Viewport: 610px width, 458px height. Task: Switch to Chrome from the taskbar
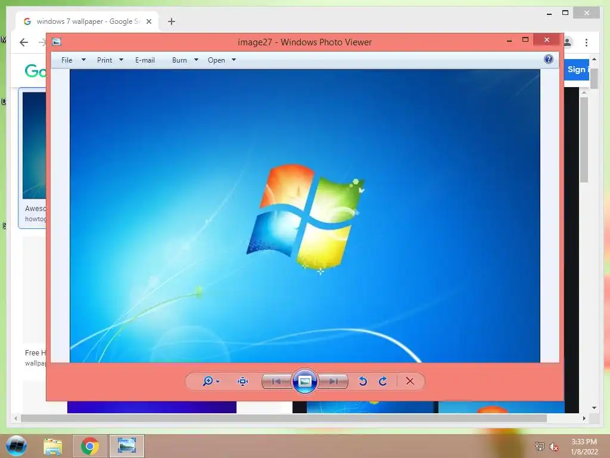90,446
